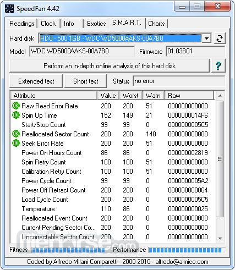Click raw value 000000000025

coord(188,209)
